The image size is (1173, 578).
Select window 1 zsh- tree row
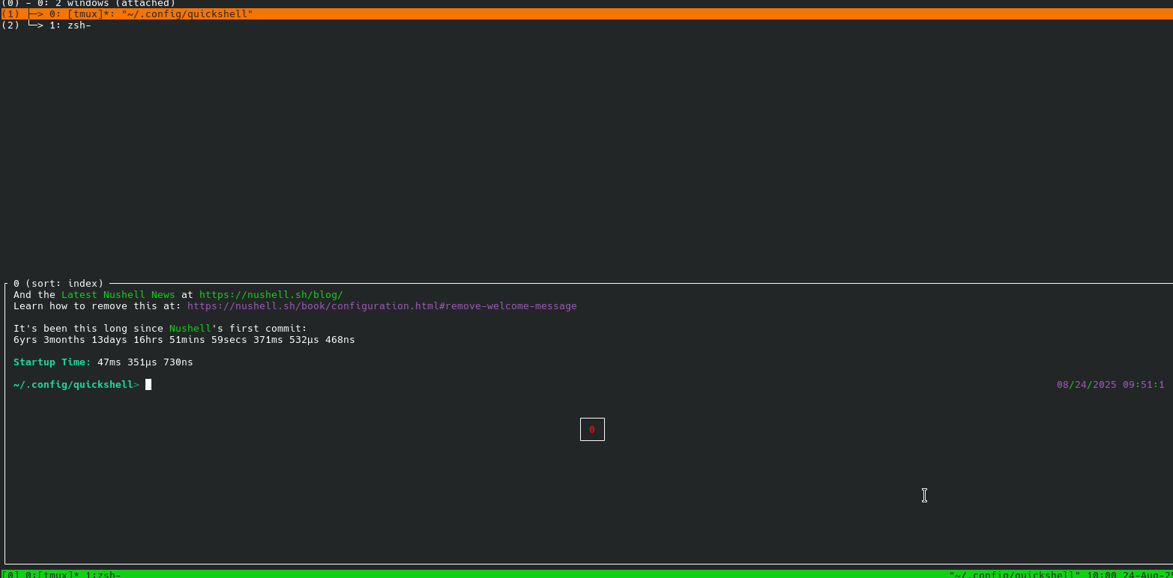tap(586, 25)
